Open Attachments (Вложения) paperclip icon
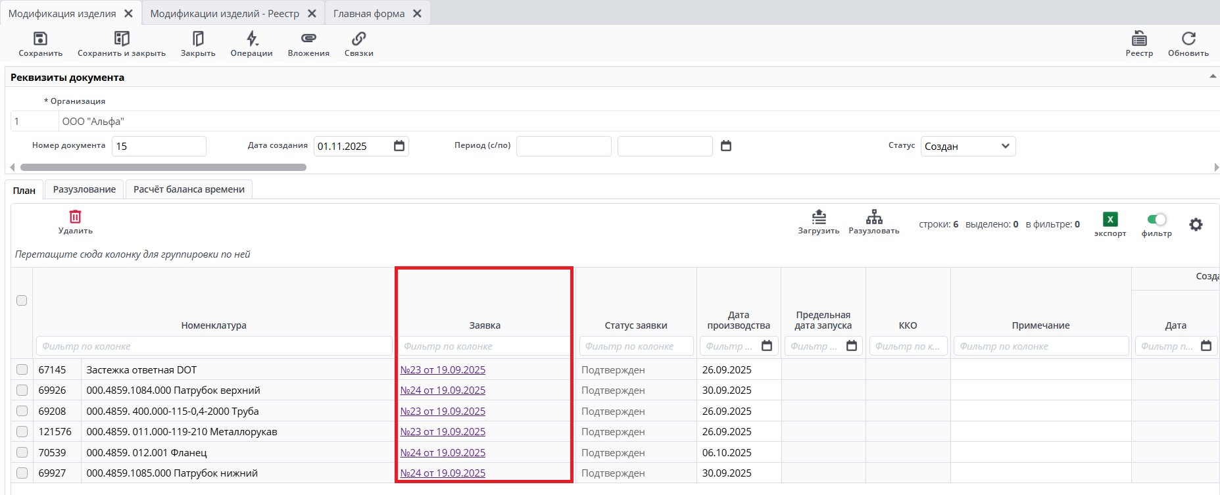This screenshot has height=495, width=1220. pyautogui.click(x=308, y=39)
